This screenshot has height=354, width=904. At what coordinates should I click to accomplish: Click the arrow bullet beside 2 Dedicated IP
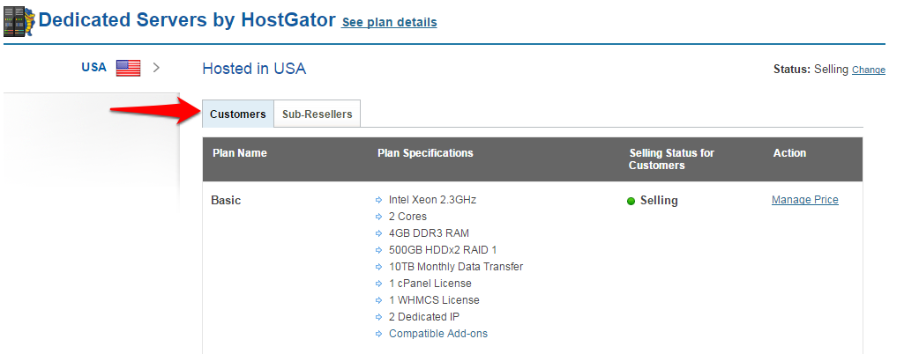coord(378,317)
